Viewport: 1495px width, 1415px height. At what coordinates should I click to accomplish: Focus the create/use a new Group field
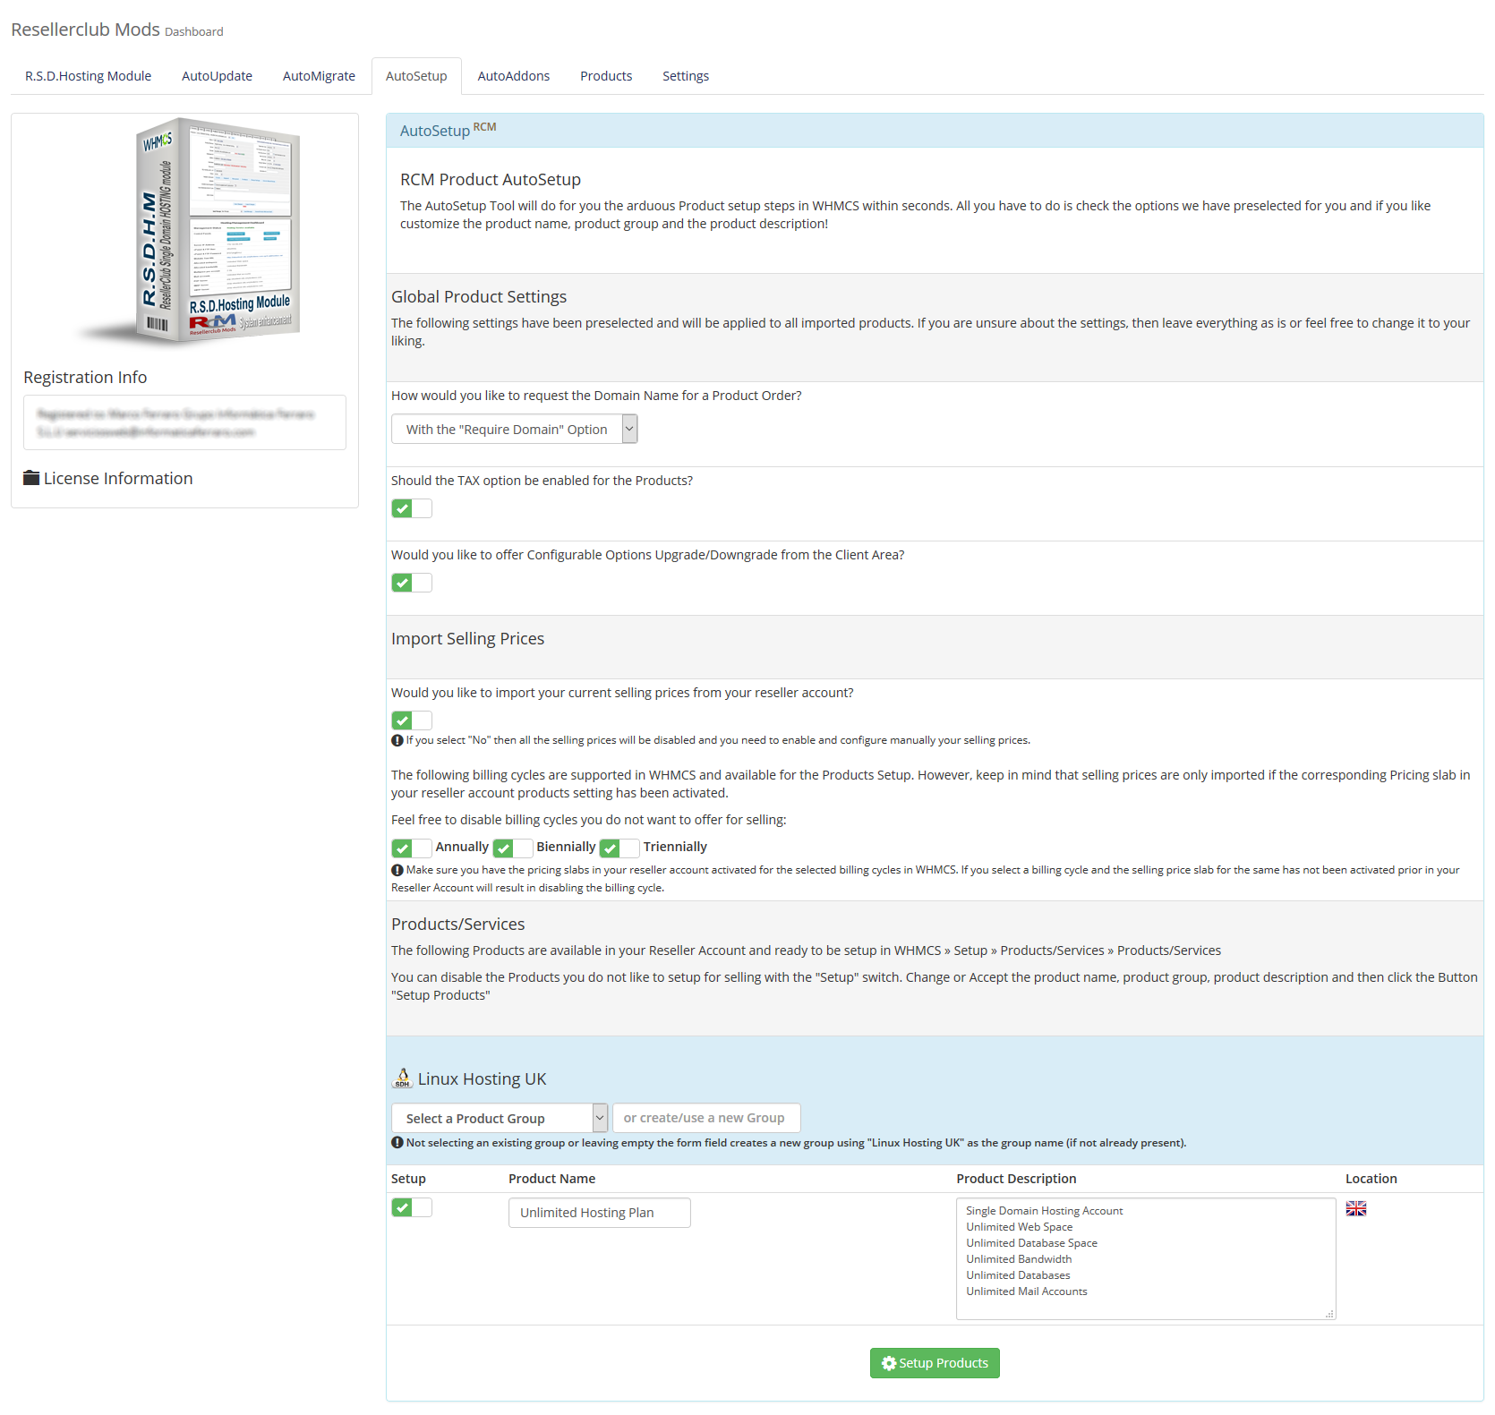(x=706, y=1119)
